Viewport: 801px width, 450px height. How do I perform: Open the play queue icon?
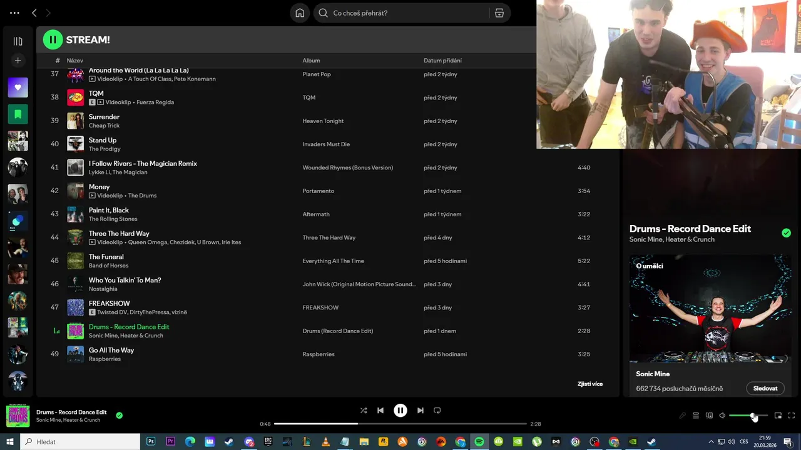click(695, 416)
